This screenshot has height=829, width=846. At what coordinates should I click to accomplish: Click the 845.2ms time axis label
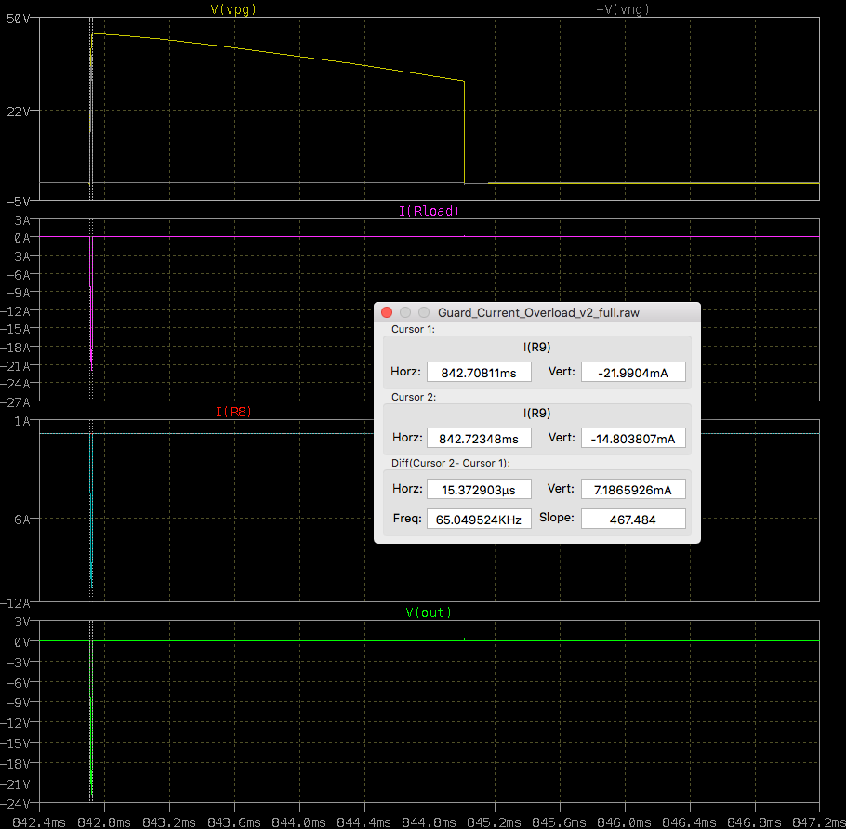click(x=495, y=822)
